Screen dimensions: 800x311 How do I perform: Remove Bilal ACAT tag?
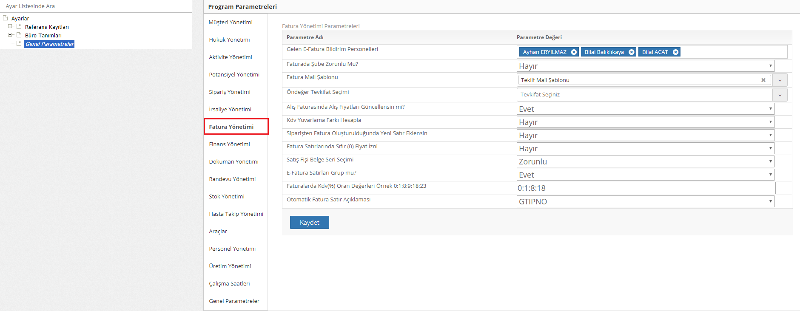tap(675, 52)
